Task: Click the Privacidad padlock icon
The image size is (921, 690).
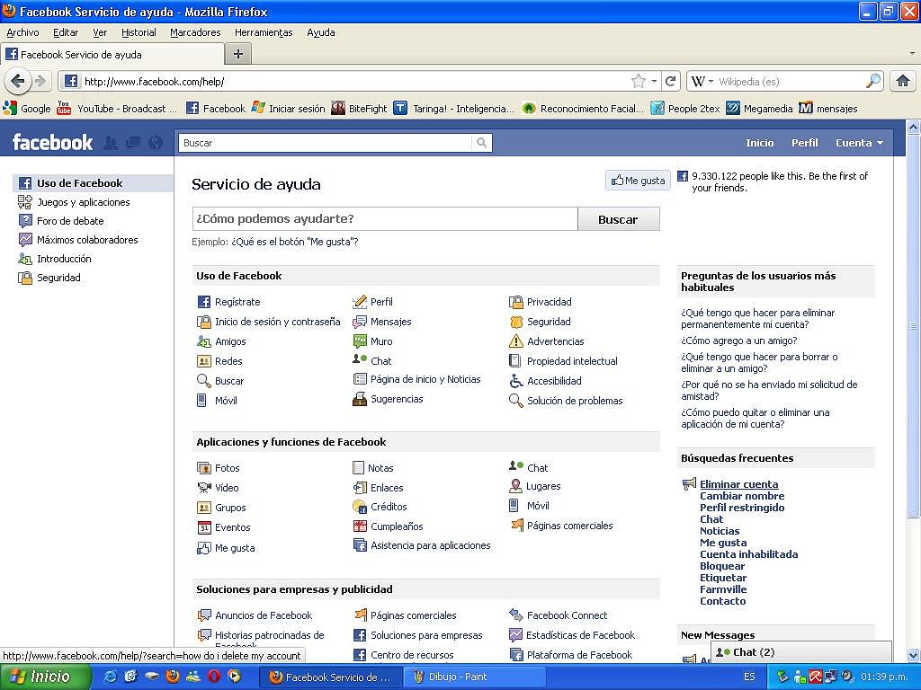Action: tap(515, 302)
